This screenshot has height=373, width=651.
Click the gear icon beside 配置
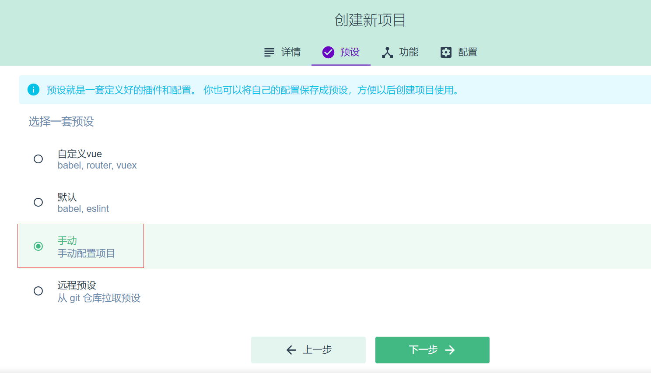click(x=445, y=52)
